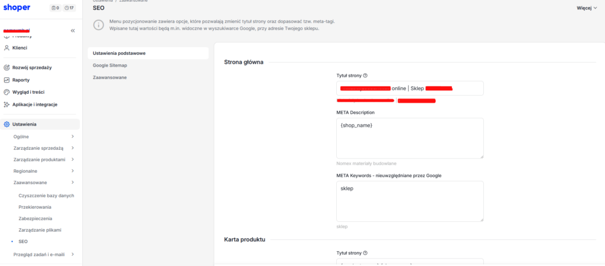The image size is (605, 266).
Task: Click the Ustawienia gear icon
Action: (6, 124)
